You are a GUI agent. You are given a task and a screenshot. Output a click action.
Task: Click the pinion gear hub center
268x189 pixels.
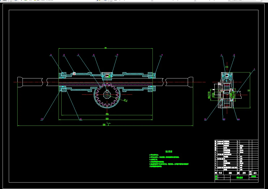(107, 95)
